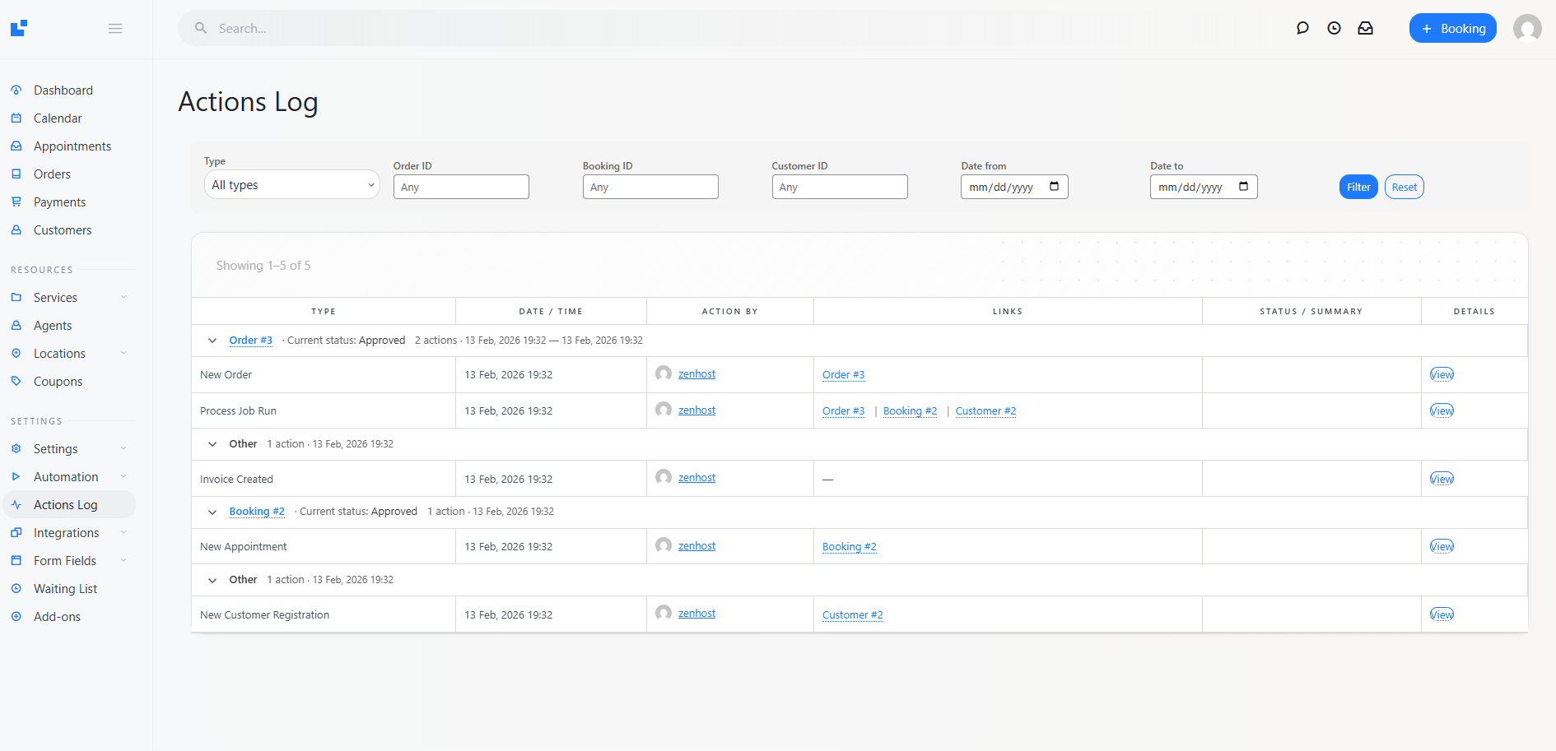The width and height of the screenshot is (1556, 751).
Task: Open the user avatar profile icon
Action: [x=1526, y=29]
